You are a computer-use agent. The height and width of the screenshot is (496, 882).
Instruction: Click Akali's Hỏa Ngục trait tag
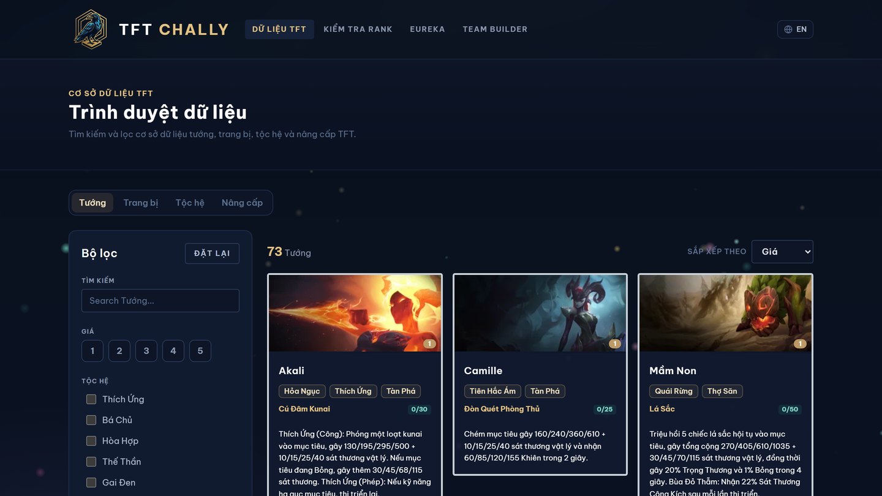(x=302, y=391)
